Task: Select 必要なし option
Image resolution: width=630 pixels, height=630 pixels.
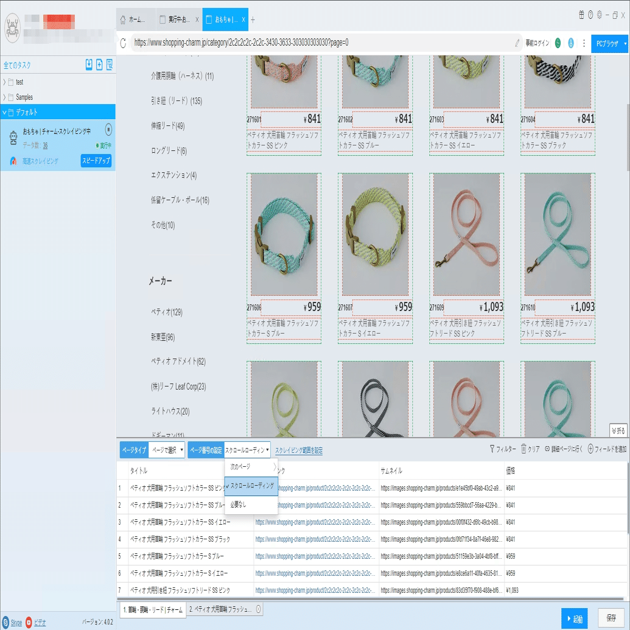Action: pyautogui.click(x=251, y=504)
